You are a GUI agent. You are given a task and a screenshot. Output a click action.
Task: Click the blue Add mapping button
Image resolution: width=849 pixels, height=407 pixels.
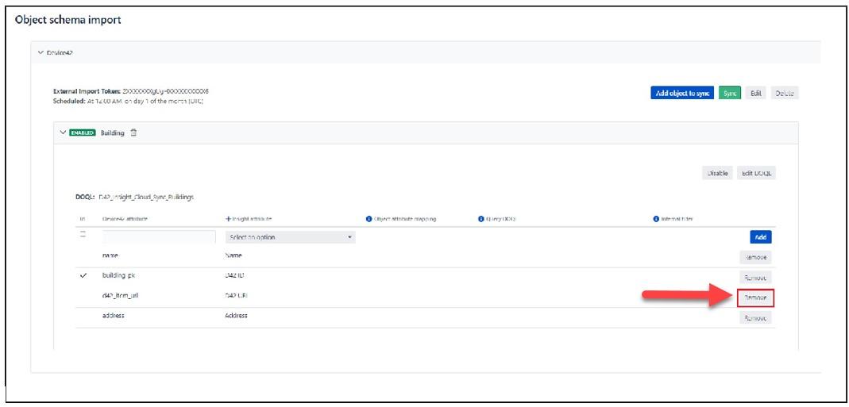click(x=760, y=237)
